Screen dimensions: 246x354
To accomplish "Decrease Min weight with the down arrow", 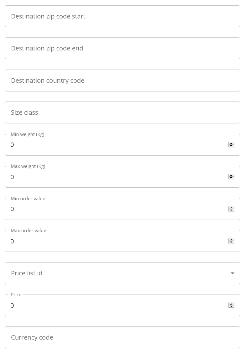I will click(x=231, y=146).
